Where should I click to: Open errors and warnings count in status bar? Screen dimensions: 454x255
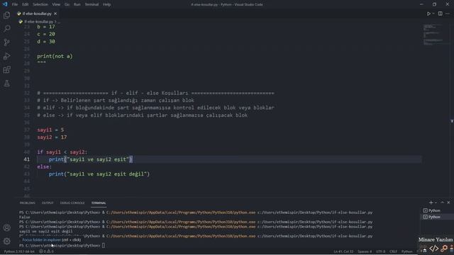pyautogui.click(x=46, y=251)
